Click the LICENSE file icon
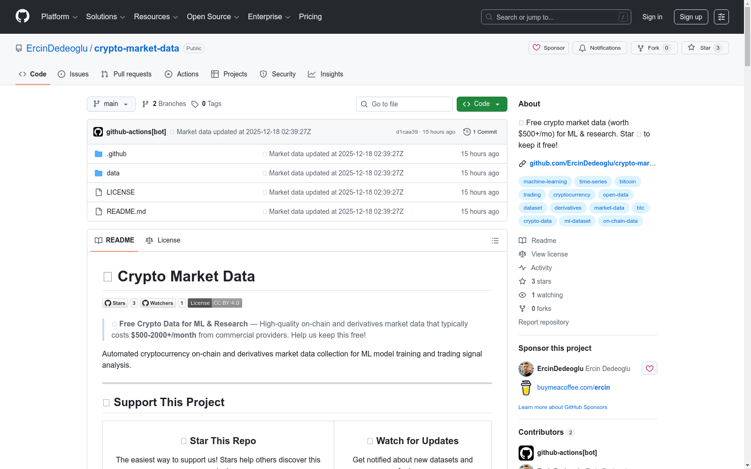The width and height of the screenshot is (751, 469). coord(99,192)
